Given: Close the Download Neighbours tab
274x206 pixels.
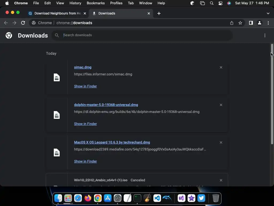Looking at the screenshot, I should pos(85,13).
